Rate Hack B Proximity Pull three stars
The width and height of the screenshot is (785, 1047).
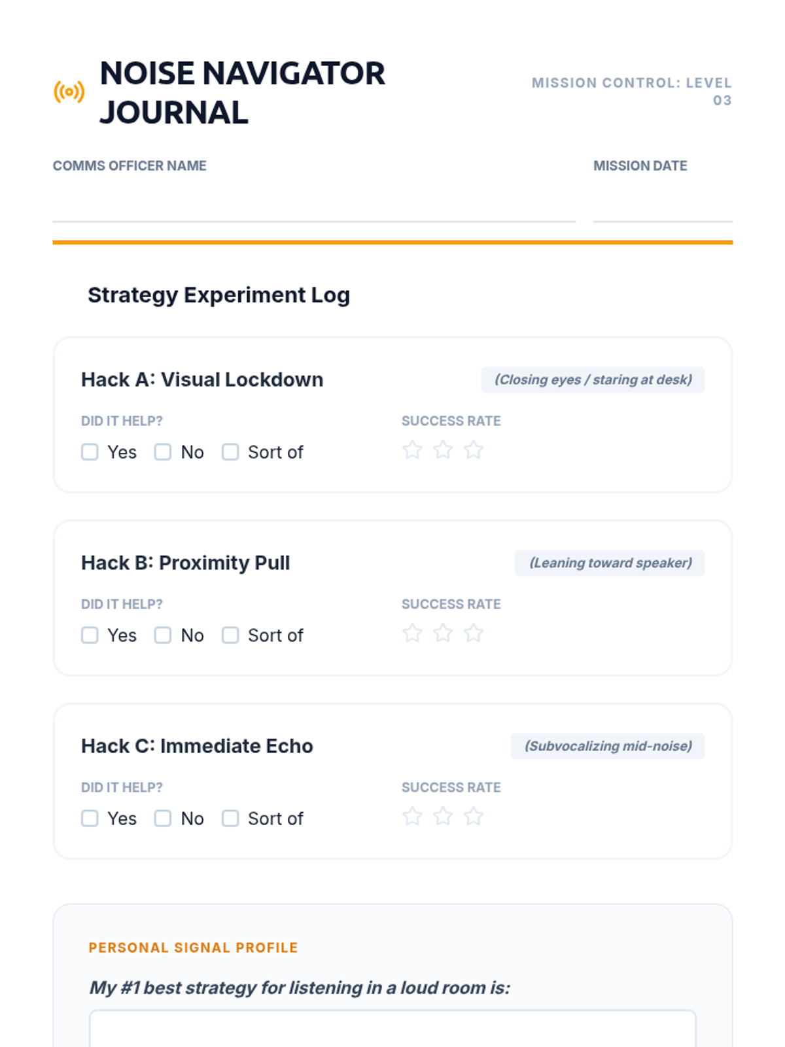pos(473,633)
